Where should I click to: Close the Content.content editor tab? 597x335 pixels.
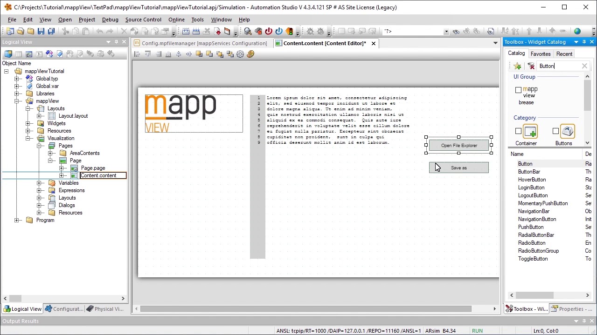pos(374,43)
